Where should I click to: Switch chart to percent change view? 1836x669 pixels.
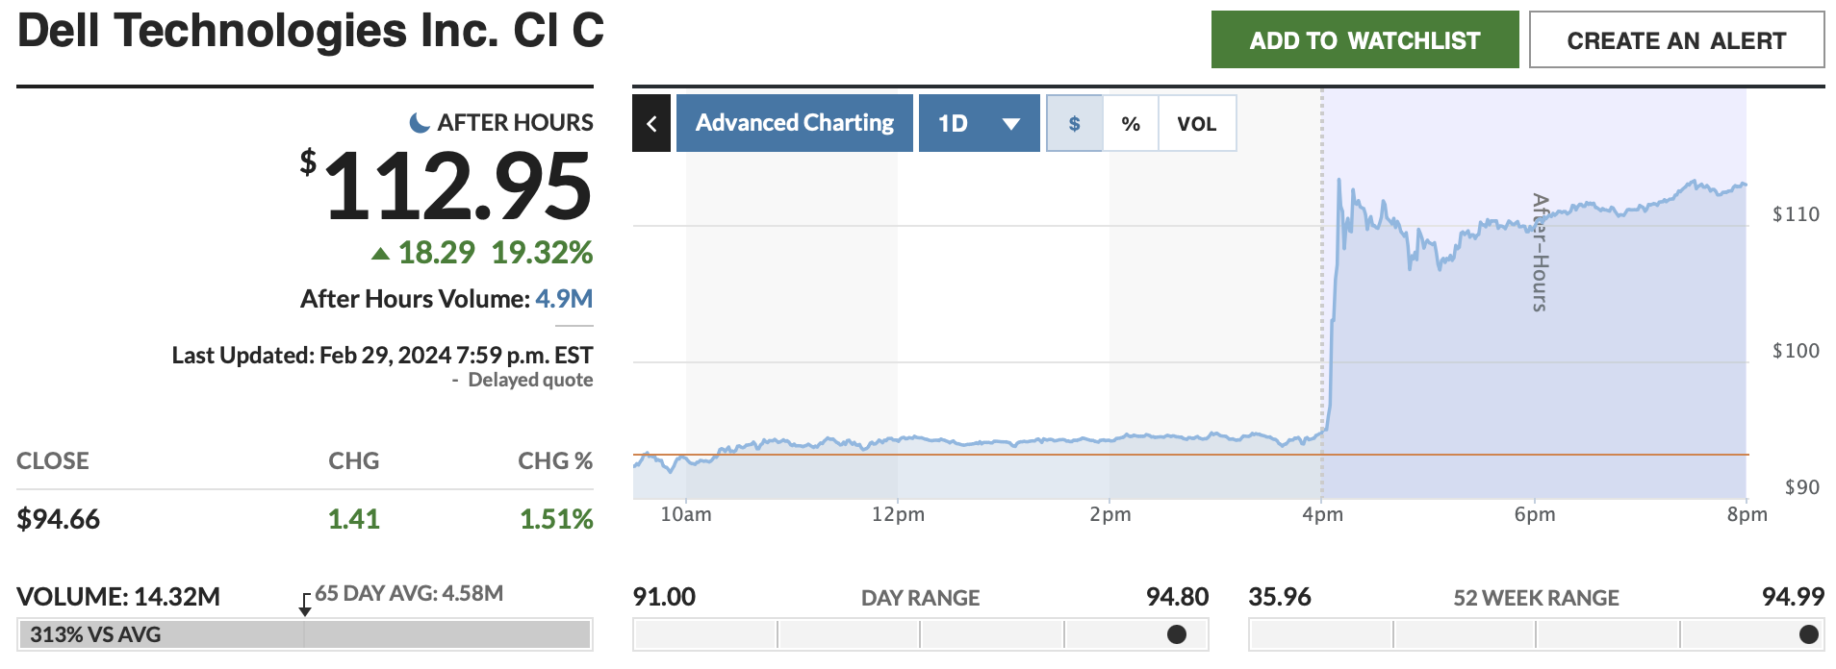tap(1131, 123)
